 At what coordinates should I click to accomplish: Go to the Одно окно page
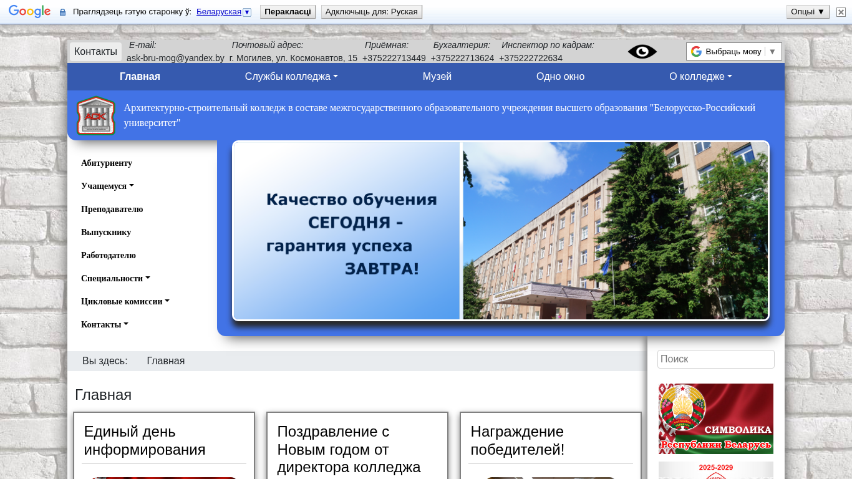click(x=561, y=77)
